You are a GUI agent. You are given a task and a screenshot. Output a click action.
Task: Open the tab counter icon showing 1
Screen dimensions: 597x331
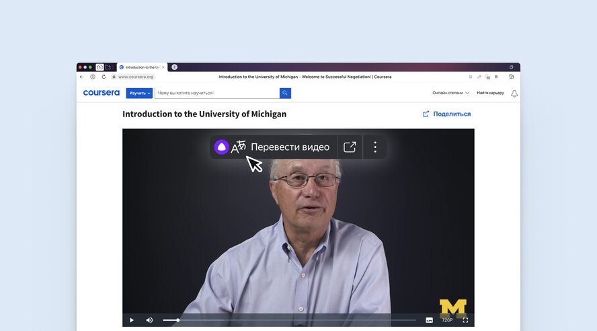(99, 67)
